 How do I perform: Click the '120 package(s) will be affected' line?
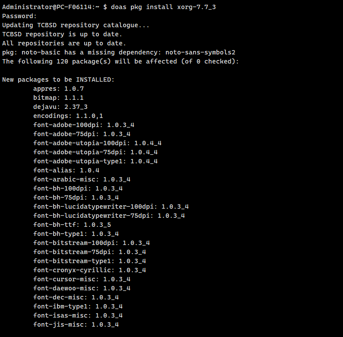click(120, 61)
